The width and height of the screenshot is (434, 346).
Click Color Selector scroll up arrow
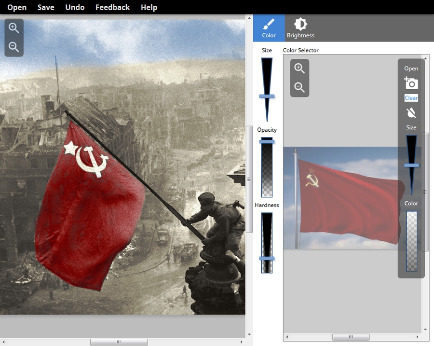point(425,58)
